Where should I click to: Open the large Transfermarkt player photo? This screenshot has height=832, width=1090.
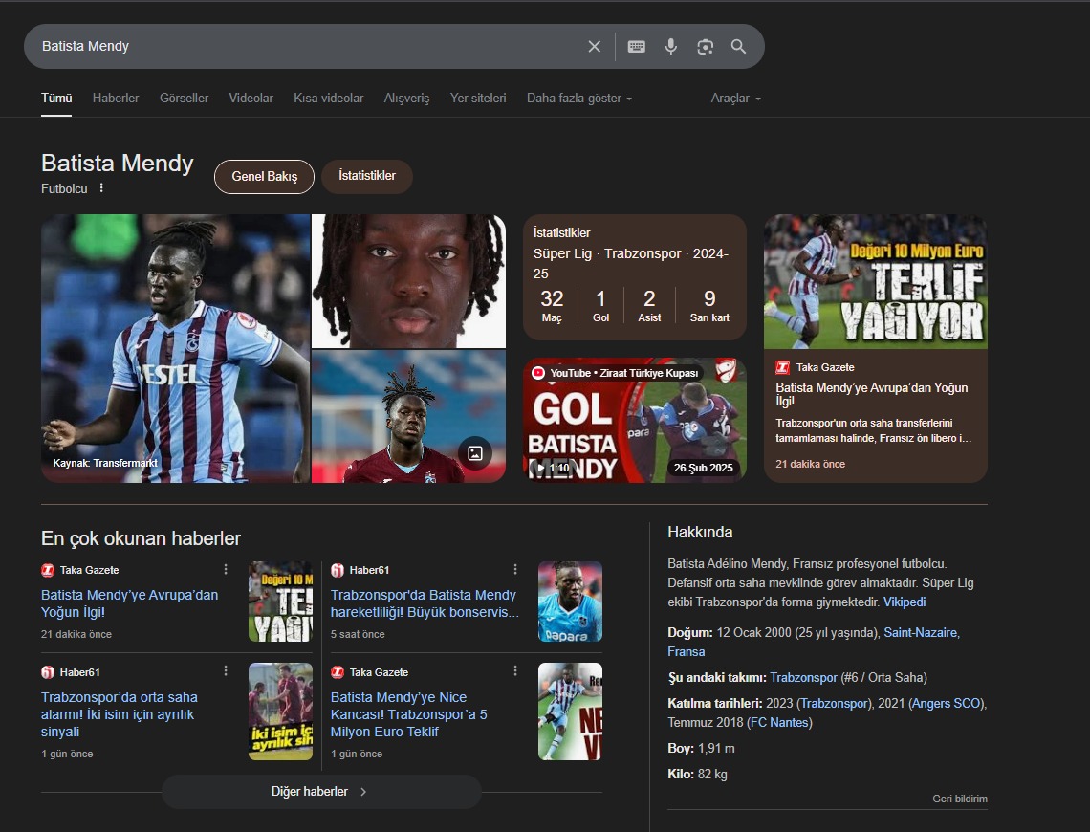[175, 348]
